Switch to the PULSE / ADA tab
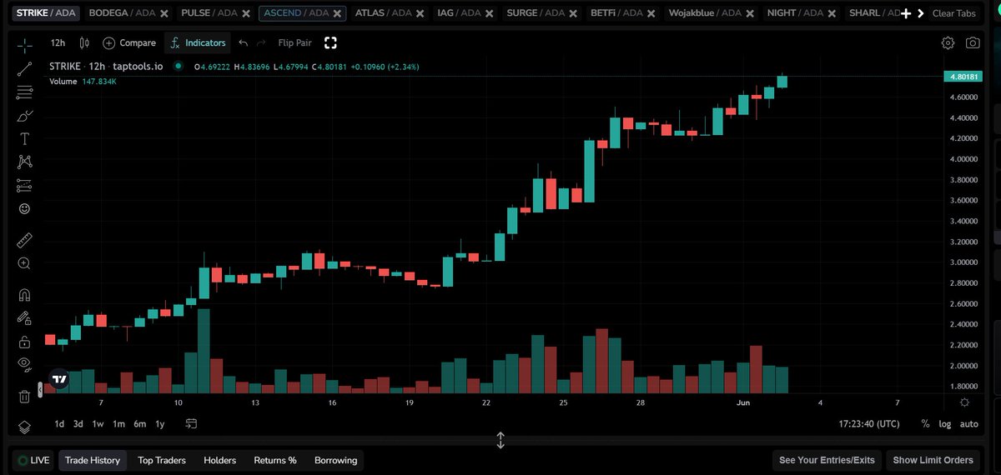This screenshot has width=1001, height=475. tap(209, 13)
